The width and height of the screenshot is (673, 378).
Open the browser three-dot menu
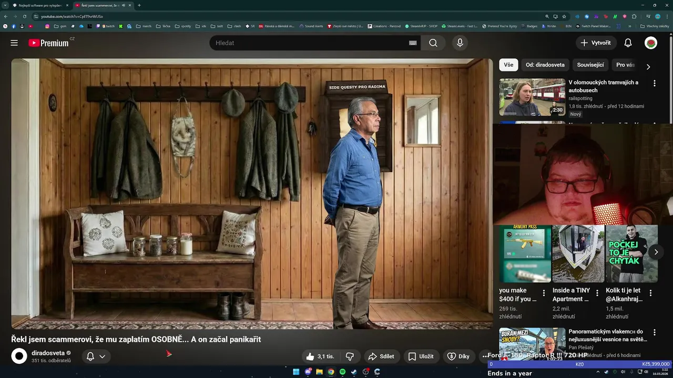667,16
